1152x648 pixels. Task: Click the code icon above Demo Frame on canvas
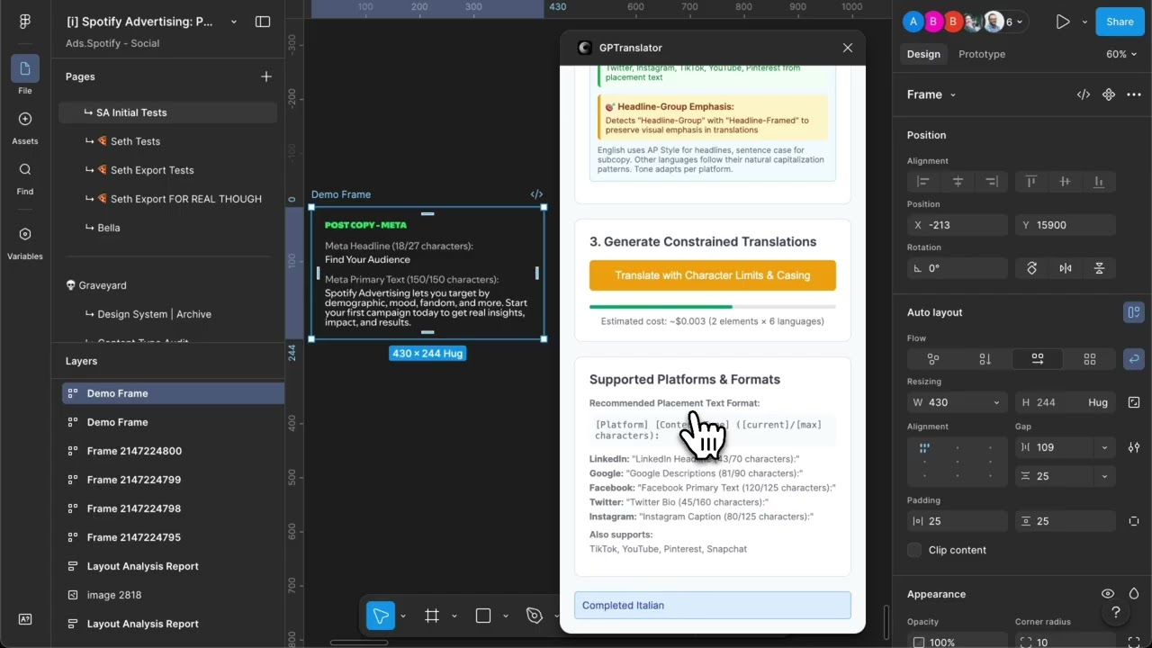pyautogui.click(x=536, y=194)
